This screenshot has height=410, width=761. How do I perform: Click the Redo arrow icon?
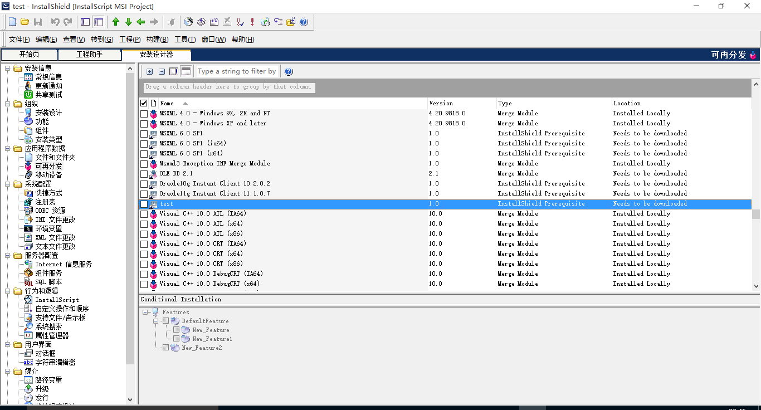[x=68, y=22]
